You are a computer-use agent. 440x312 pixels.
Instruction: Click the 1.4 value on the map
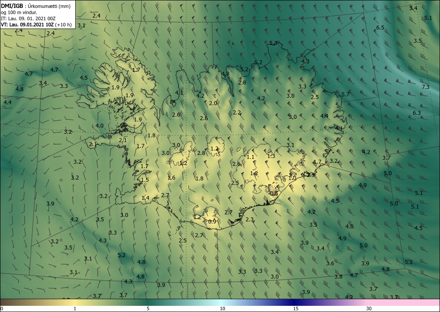point(145,198)
